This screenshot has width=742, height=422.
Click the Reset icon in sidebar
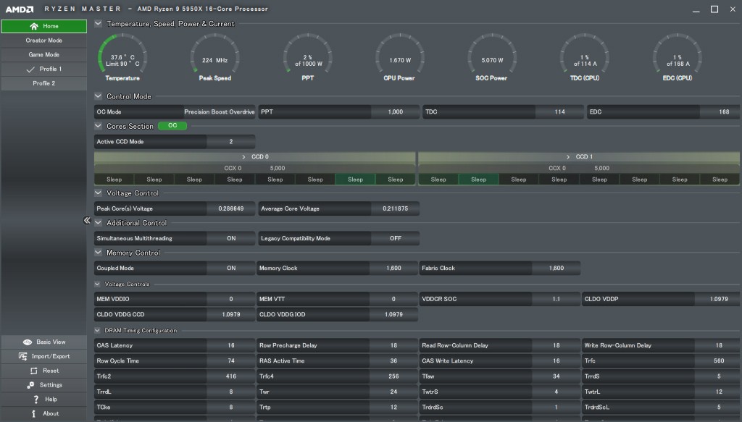(36, 371)
